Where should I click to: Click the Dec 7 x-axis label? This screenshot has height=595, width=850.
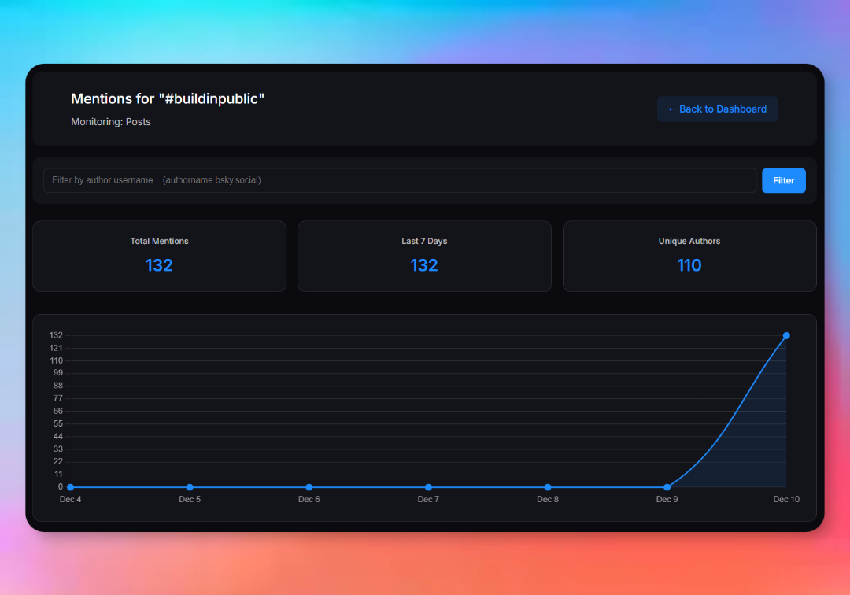point(428,499)
